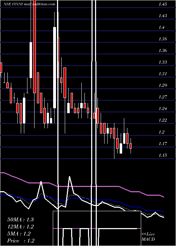The width and height of the screenshot is (176, 246).
Task: Click the 1.33 price axis label
Action: point(163,62)
